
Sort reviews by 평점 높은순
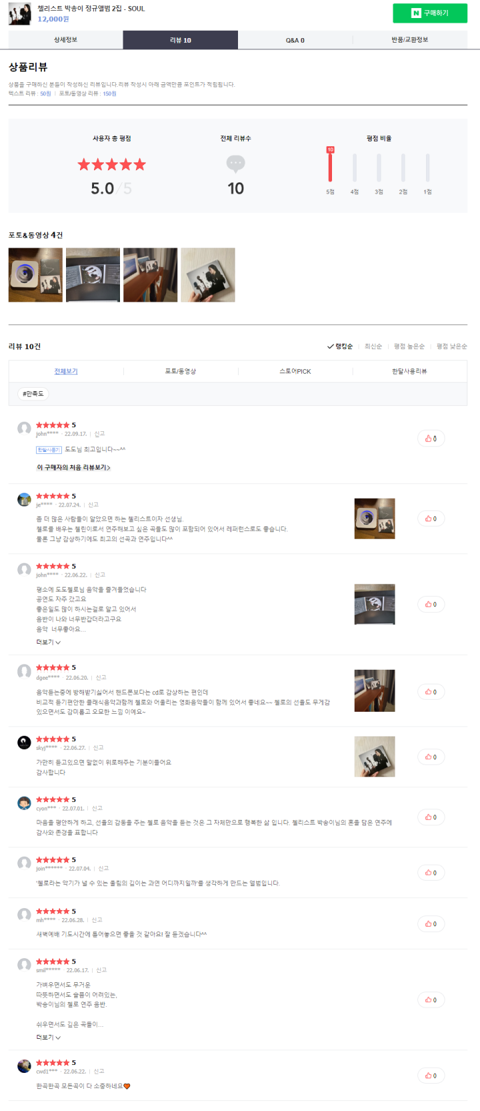coord(409,347)
